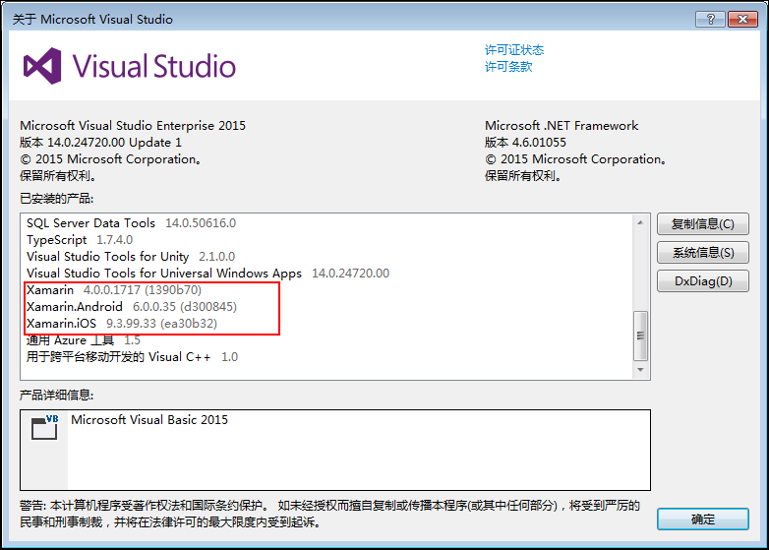Image resolution: width=769 pixels, height=550 pixels.
Task: Click the help question mark button
Action: coord(710,19)
